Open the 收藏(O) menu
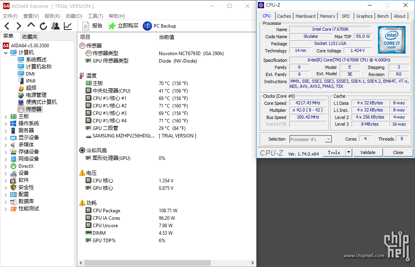The image size is (415, 267). pos(74,16)
